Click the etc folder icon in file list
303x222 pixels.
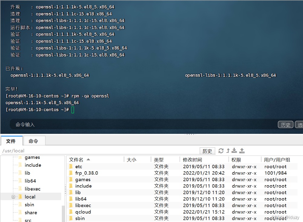(71, 167)
